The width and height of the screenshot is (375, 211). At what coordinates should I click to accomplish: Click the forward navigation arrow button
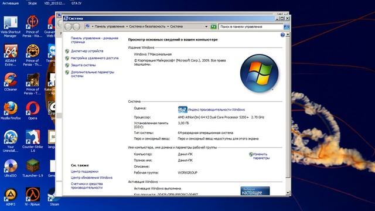pyautogui.click(x=76, y=26)
